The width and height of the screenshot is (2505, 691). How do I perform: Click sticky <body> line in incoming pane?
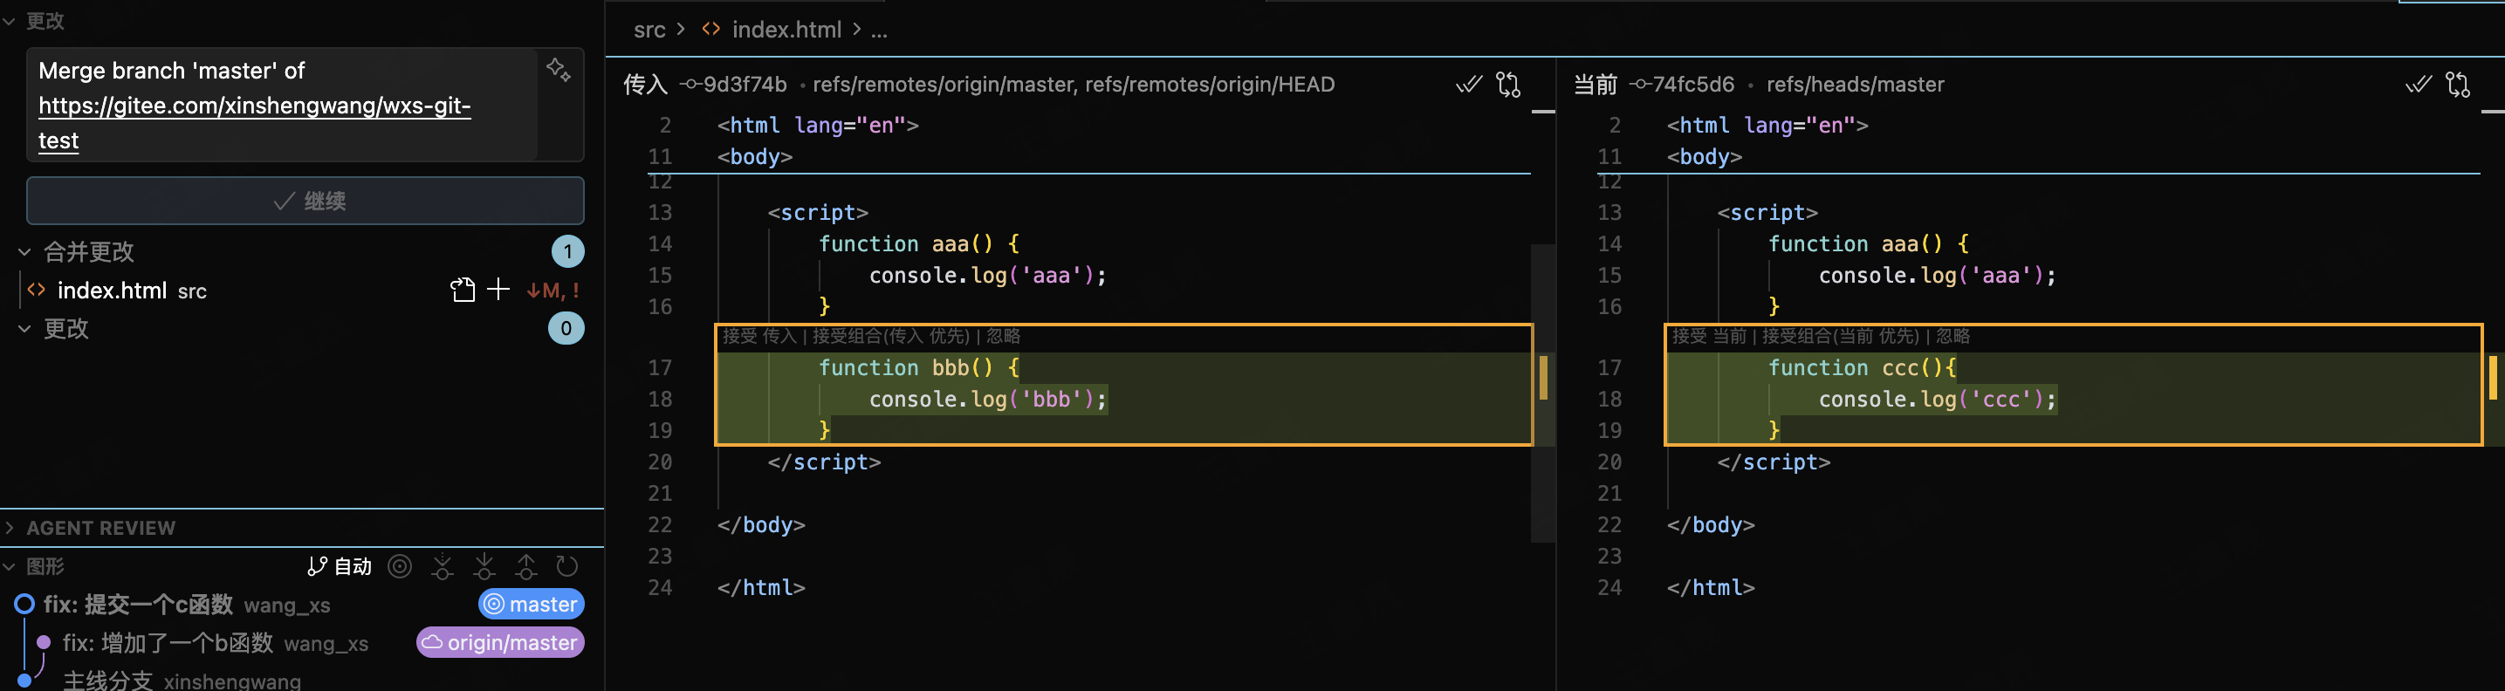(x=755, y=156)
